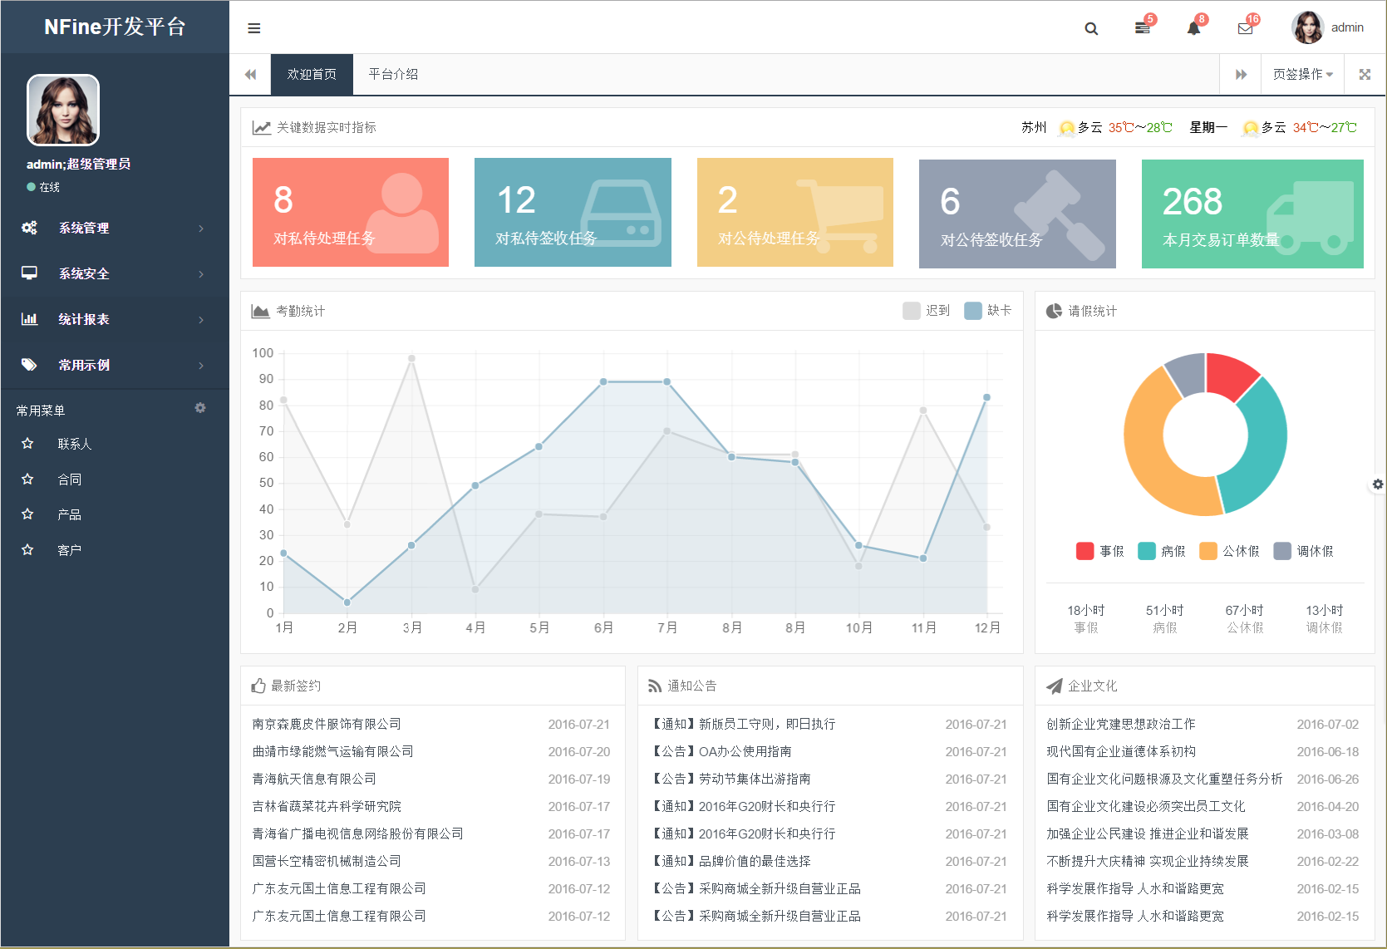Open the 客户 item in favorites menu
Viewport: 1387px width, 949px height.
68,549
